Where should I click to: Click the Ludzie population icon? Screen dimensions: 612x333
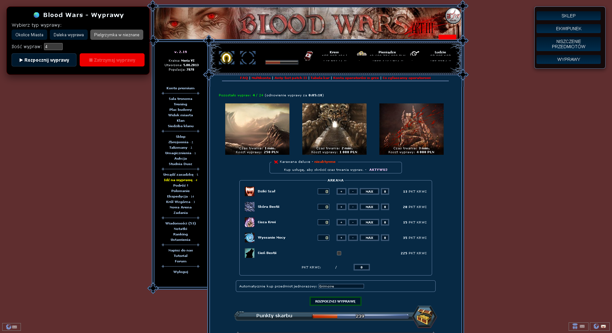415,53
